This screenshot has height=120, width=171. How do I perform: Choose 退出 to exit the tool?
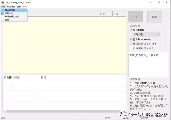point(14,20)
